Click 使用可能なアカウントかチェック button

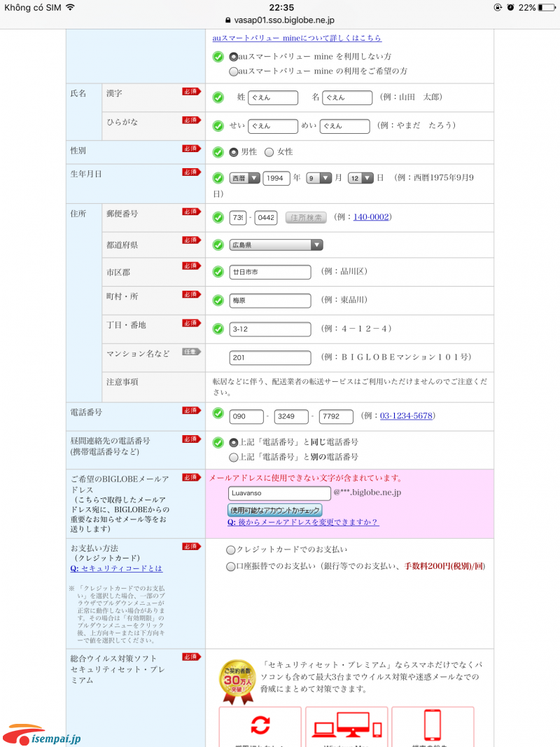tap(275, 510)
